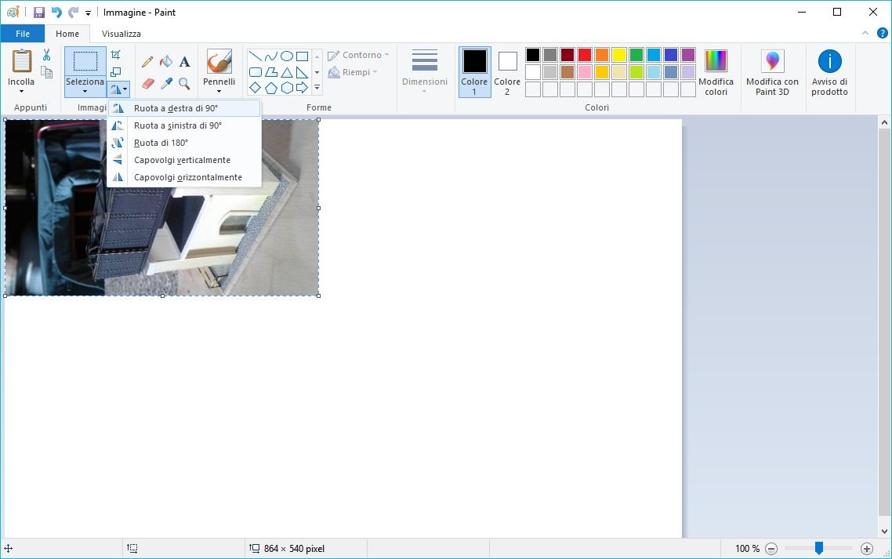Choose Ruota a sinistra di 90°
The height and width of the screenshot is (559, 892).
178,125
